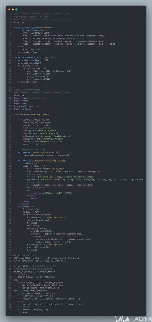Click 'path_list.remove(path)' line
The image size is (152, 322).
tap(39, 74)
